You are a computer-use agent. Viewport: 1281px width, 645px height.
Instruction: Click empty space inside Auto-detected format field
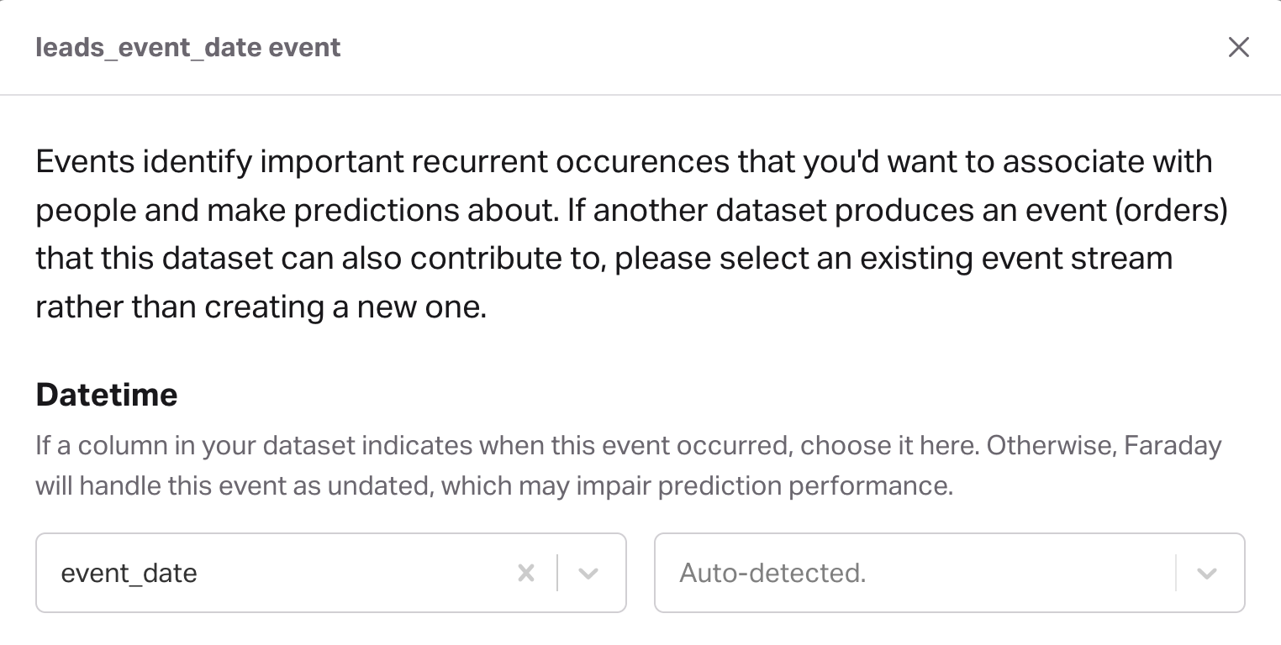tap(1009, 573)
